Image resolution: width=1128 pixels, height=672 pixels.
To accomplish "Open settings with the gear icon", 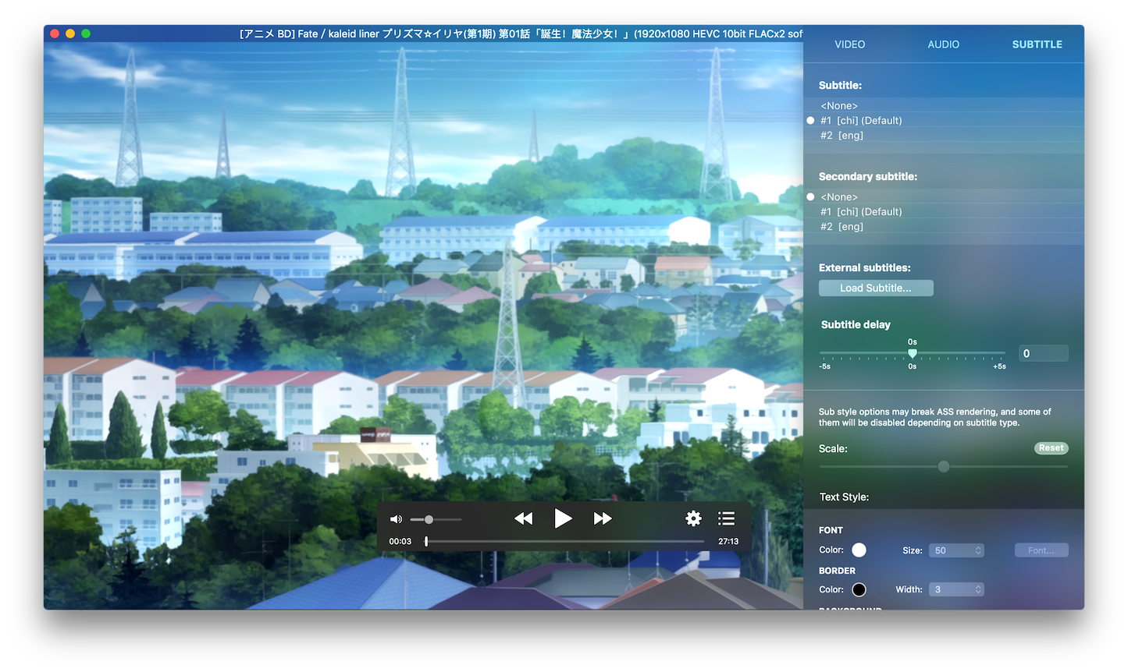I will tap(693, 518).
